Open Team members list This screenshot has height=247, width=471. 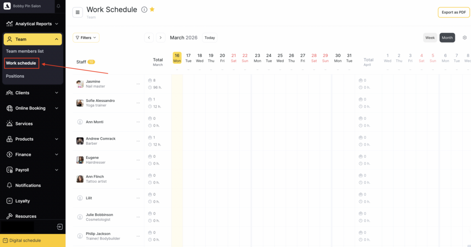[25, 51]
